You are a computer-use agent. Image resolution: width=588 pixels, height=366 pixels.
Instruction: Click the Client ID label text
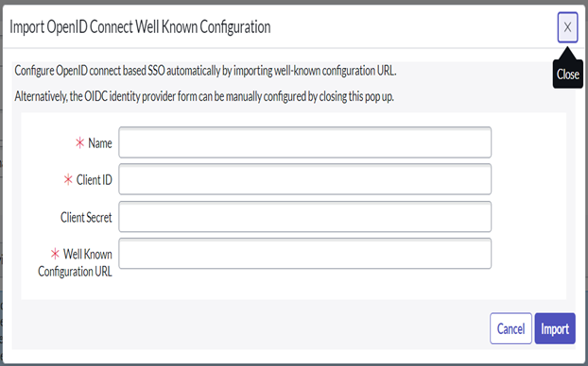[x=95, y=179]
